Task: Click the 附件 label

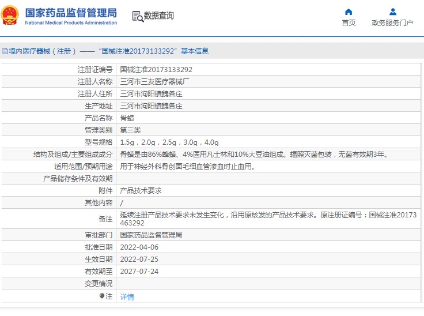Action: [105, 191]
